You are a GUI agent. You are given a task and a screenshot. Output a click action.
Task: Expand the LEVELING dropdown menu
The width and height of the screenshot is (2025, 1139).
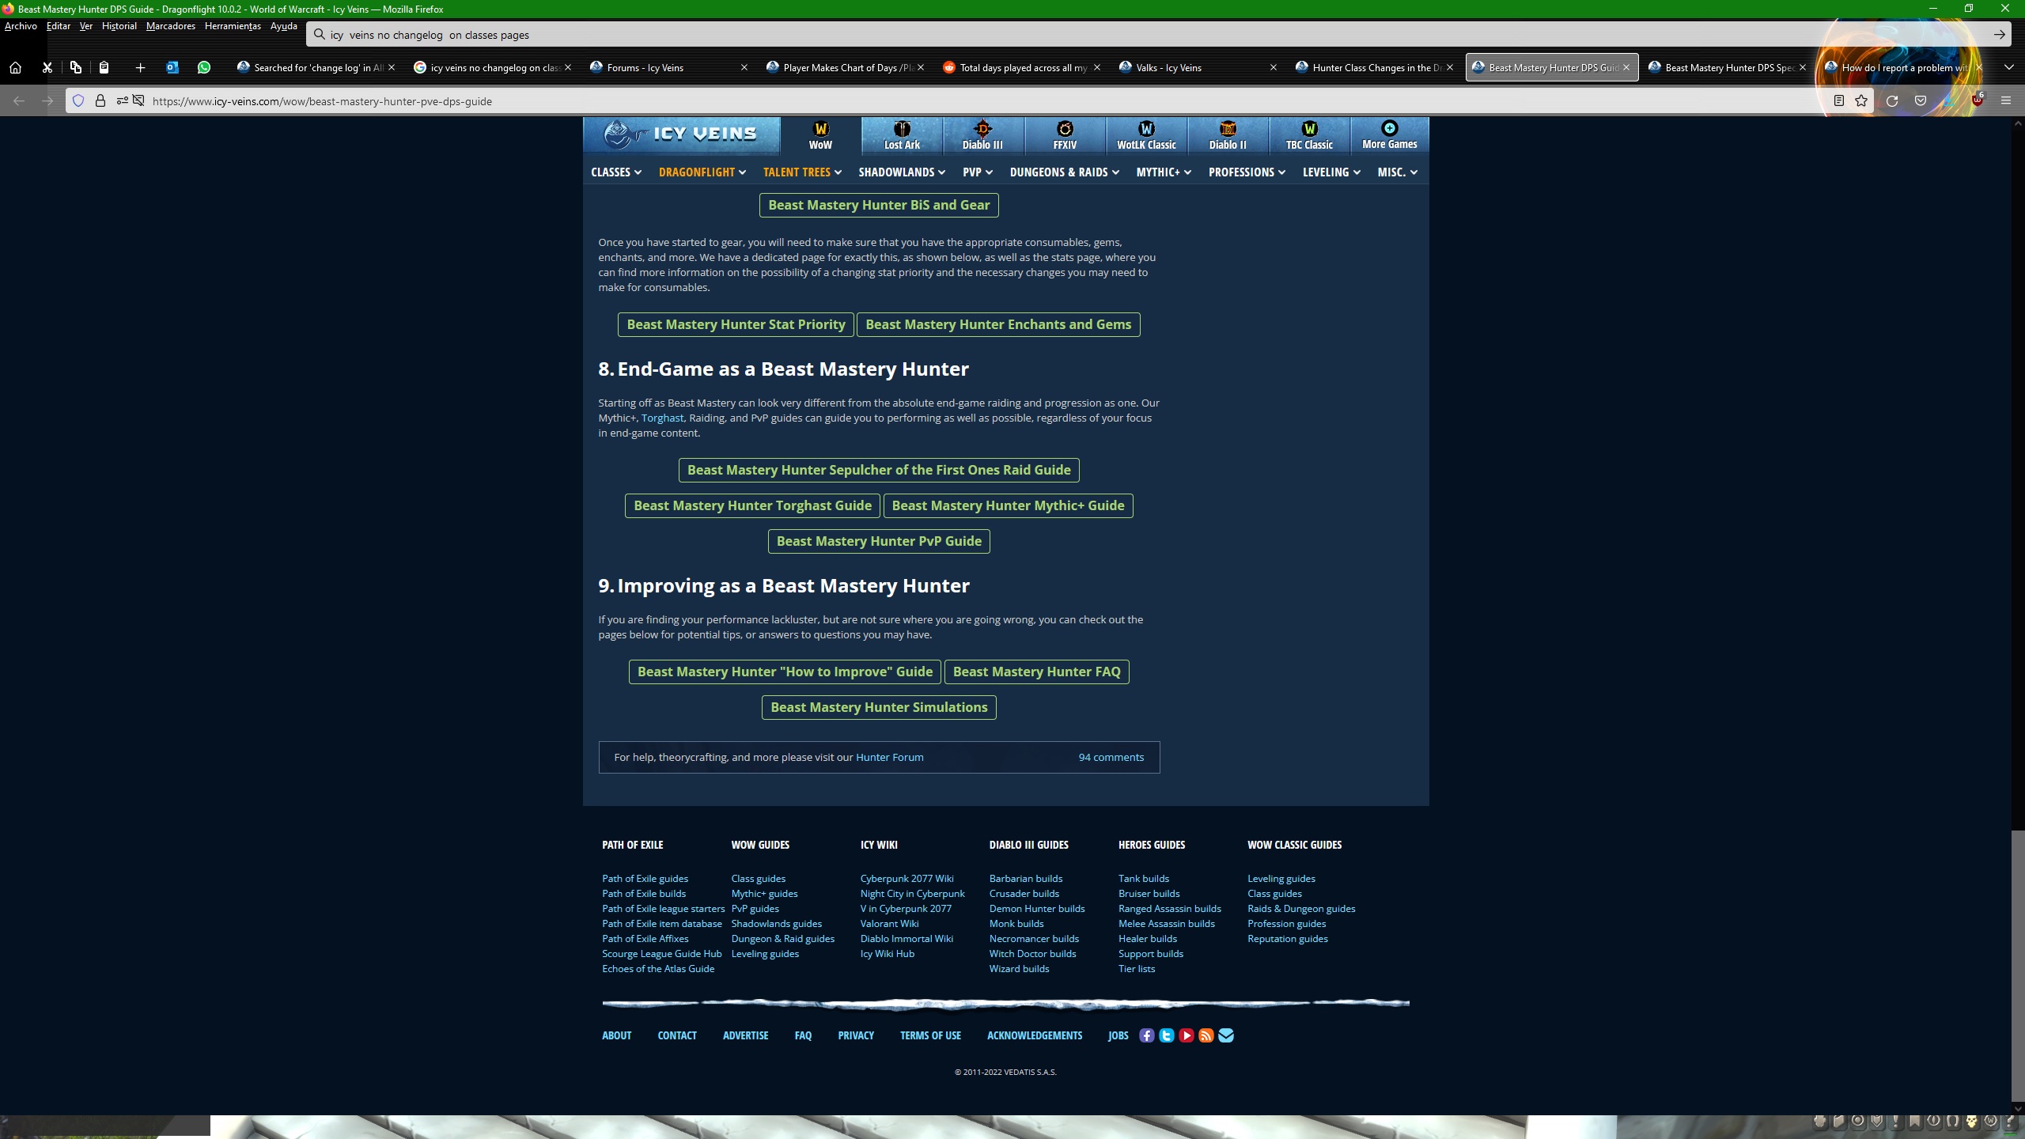coord(1331,172)
